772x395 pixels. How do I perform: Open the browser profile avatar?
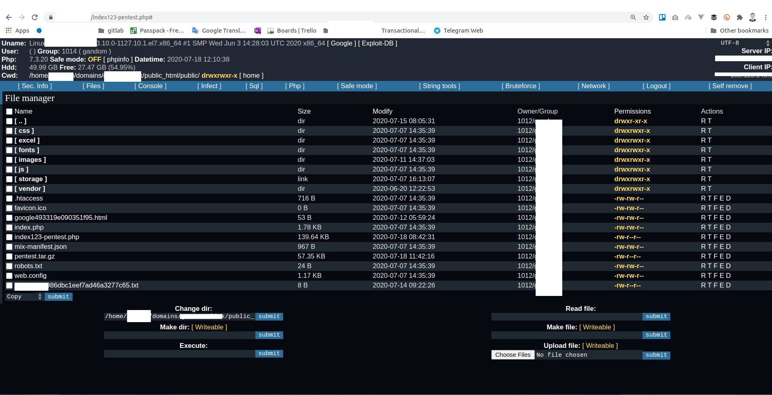pos(753,17)
